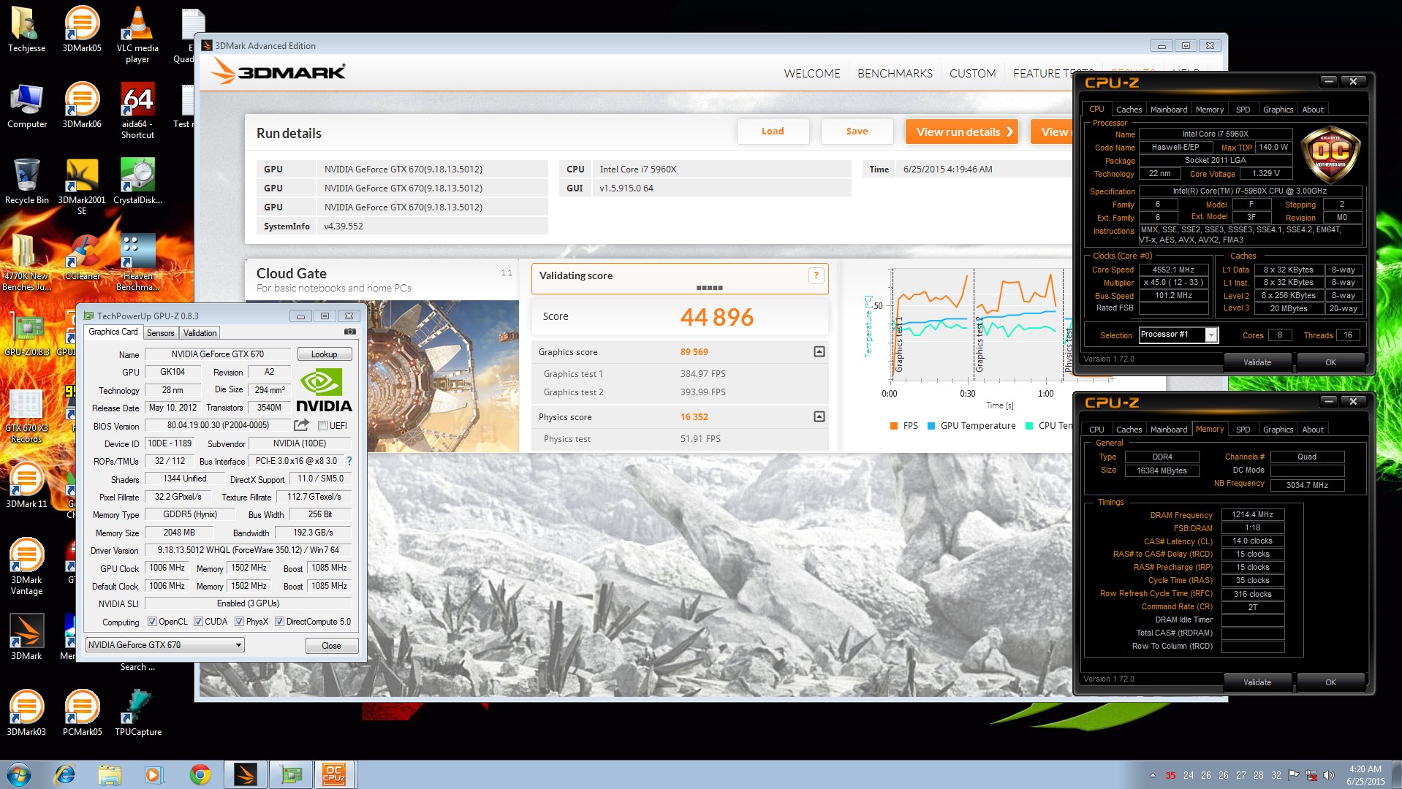Image resolution: width=1402 pixels, height=789 pixels.
Task: Open the BENCHMARKS tab in 3DMark
Action: (895, 74)
